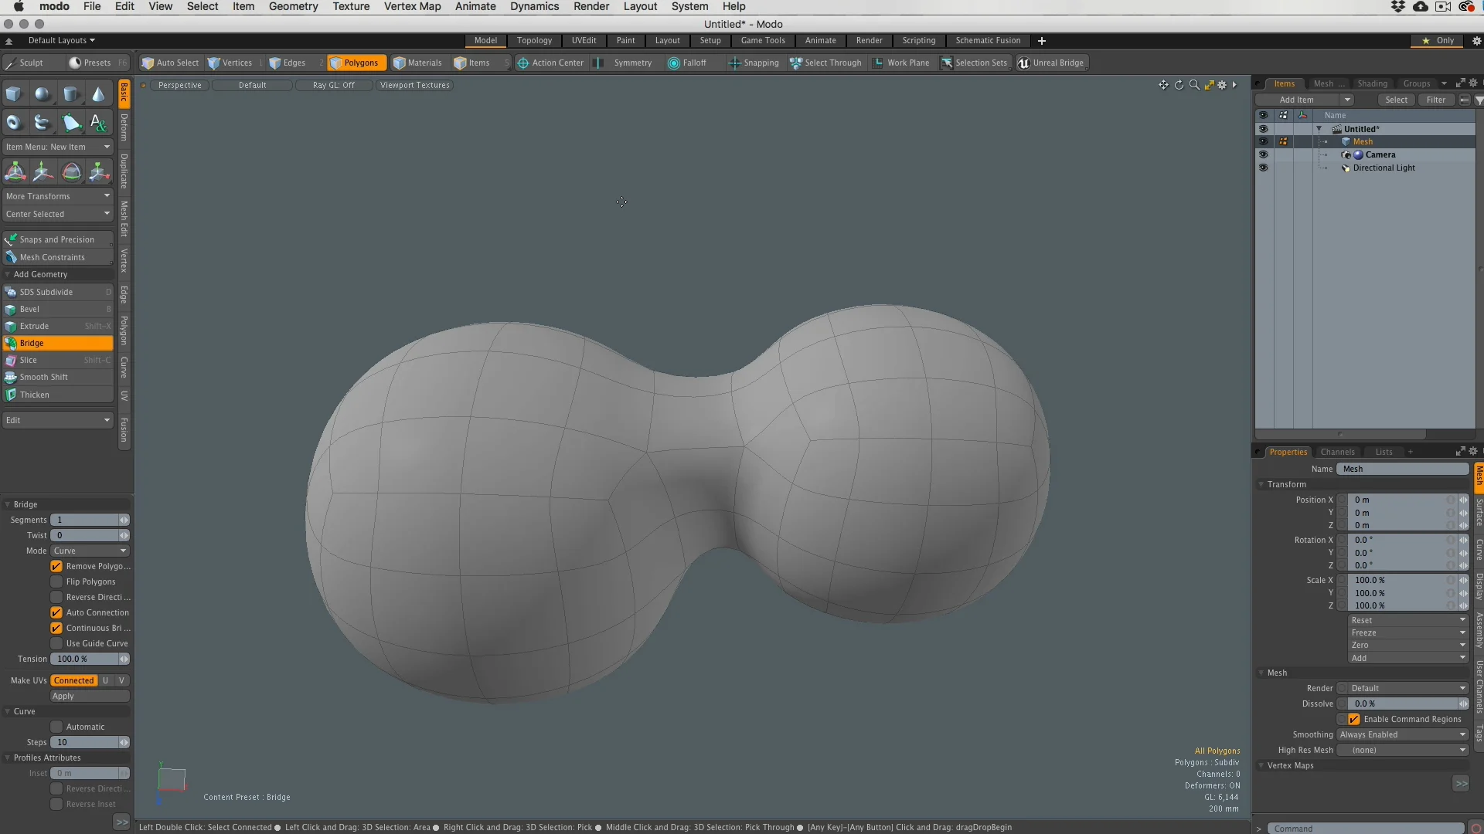
Task: Select the Cylinder primitive tool
Action: [x=71, y=94]
